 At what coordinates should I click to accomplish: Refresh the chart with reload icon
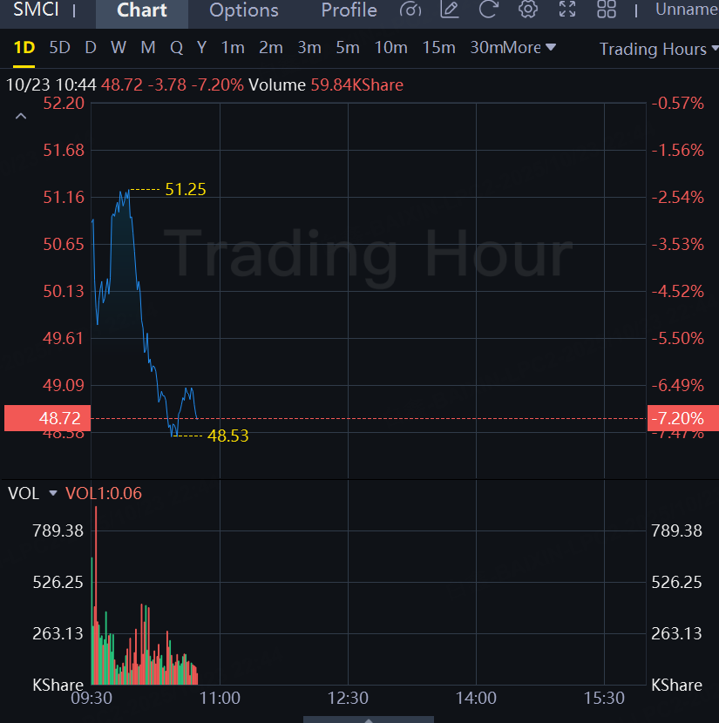tap(488, 10)
